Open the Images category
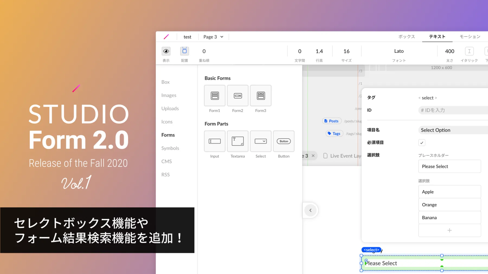The image size is (488, 274). tap(169, 95)
